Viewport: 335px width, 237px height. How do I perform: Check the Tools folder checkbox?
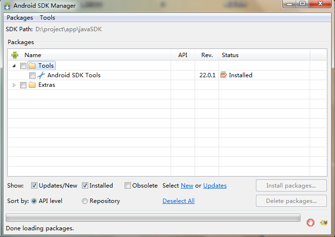click(23, 66)
